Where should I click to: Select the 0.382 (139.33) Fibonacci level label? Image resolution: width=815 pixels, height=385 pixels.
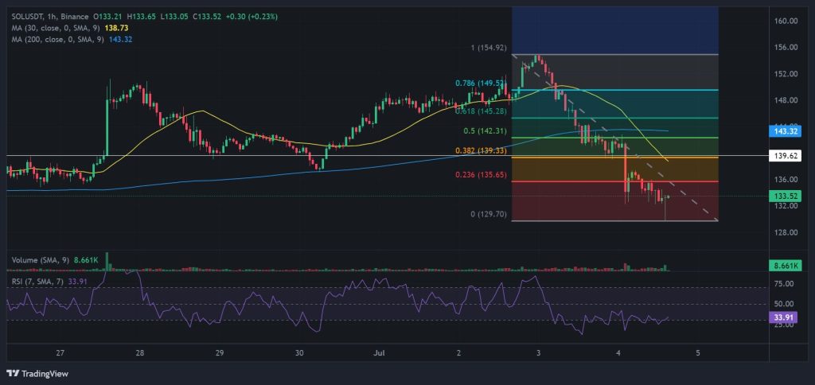[480, 150]
